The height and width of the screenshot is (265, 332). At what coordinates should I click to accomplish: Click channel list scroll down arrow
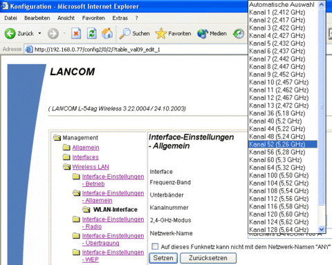pyautogui.click(x=322, y=229)
